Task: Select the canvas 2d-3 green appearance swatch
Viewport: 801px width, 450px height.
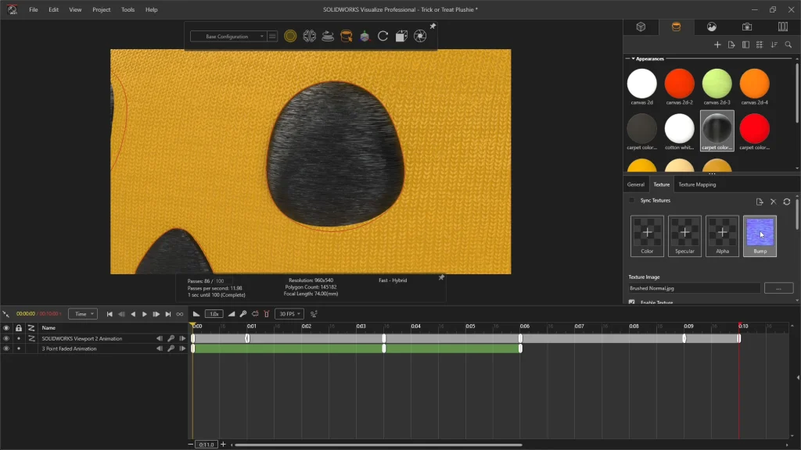Action: tap(717, 84)
